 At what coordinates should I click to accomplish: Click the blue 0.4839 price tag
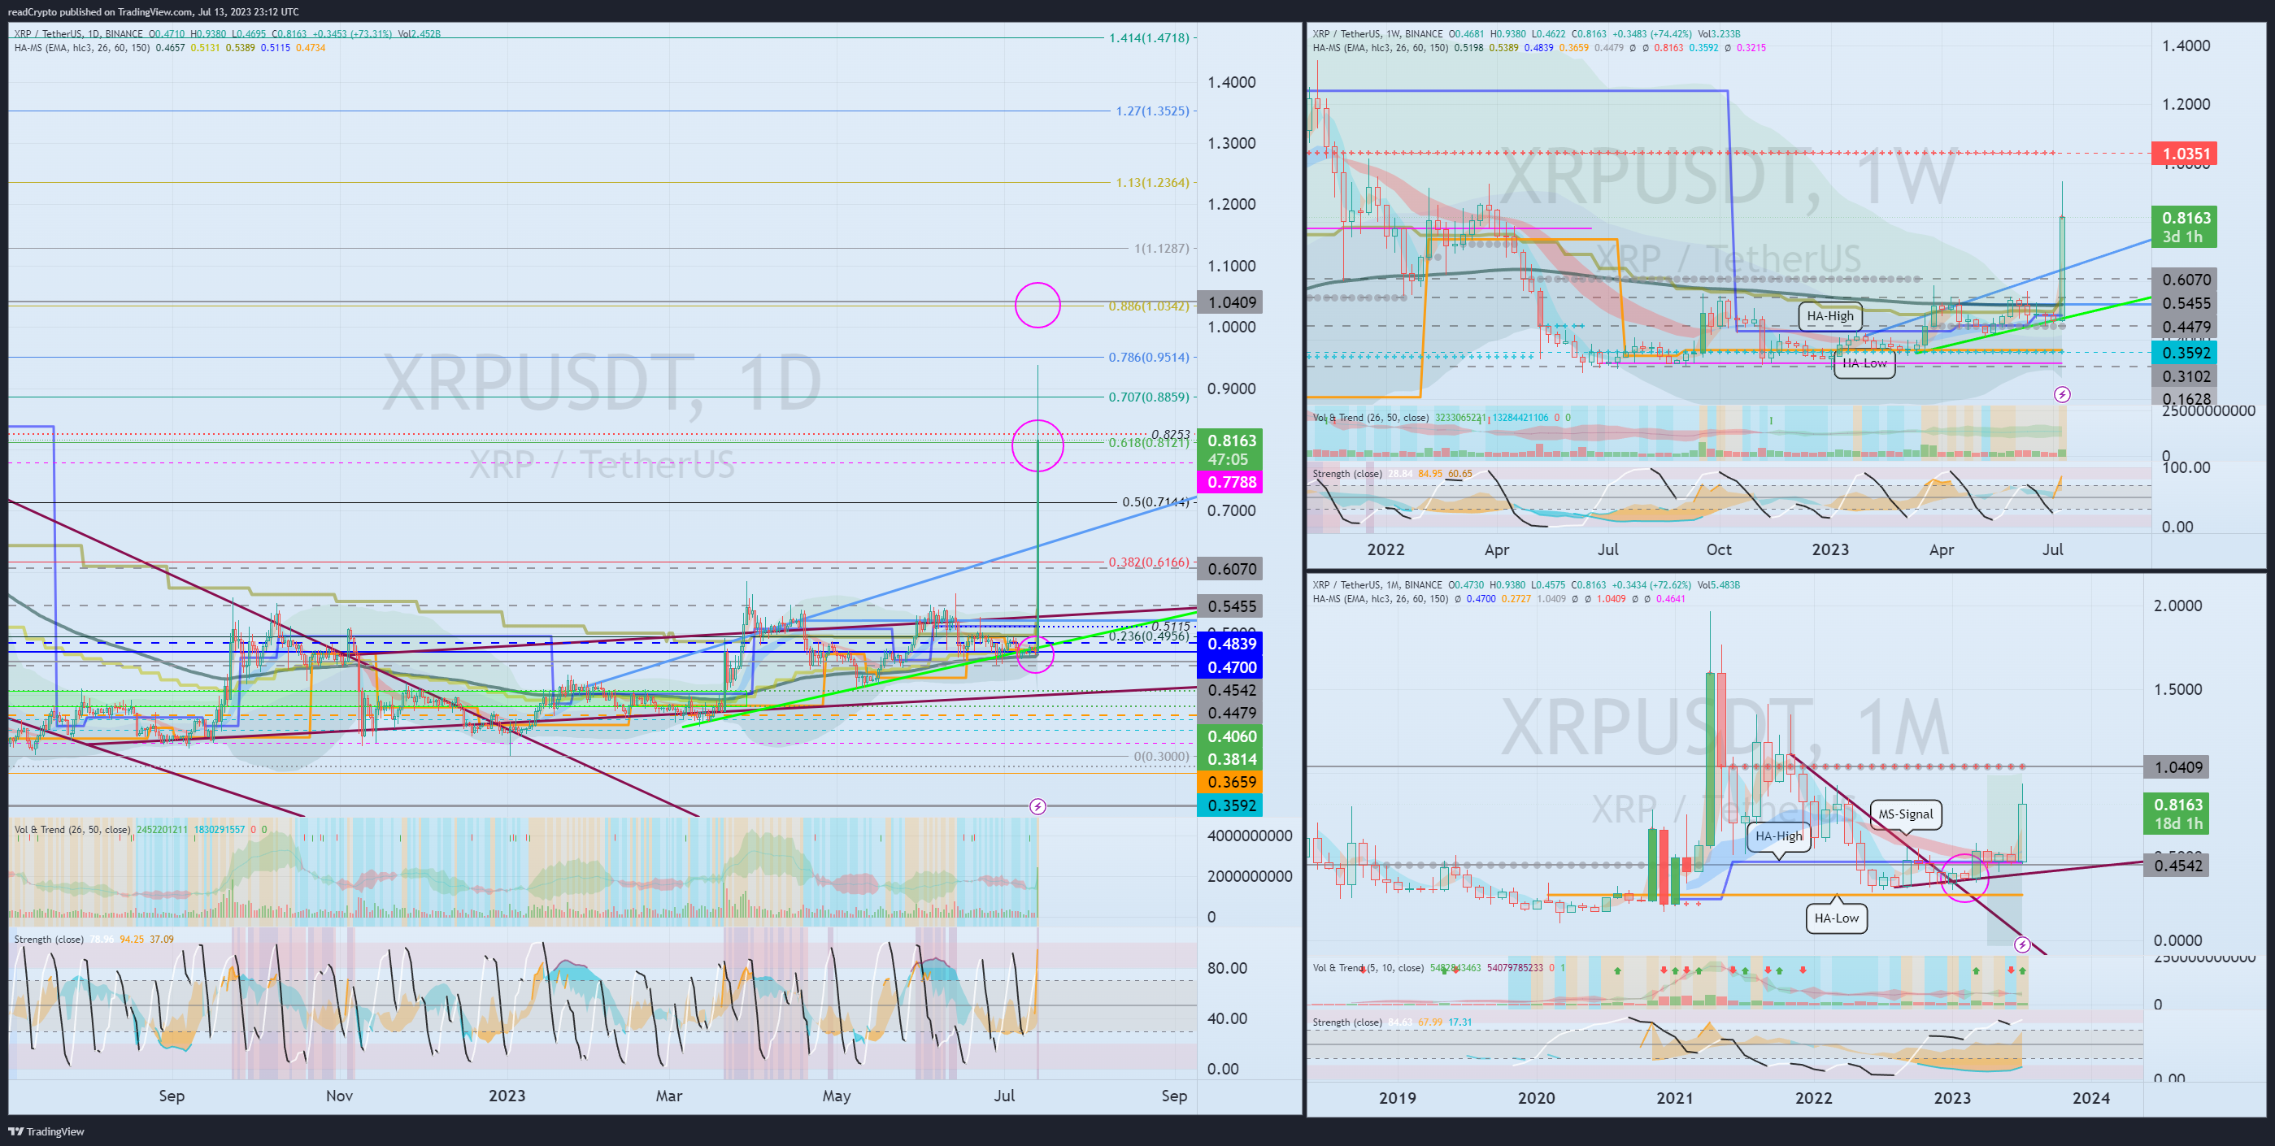point(1230,645)
